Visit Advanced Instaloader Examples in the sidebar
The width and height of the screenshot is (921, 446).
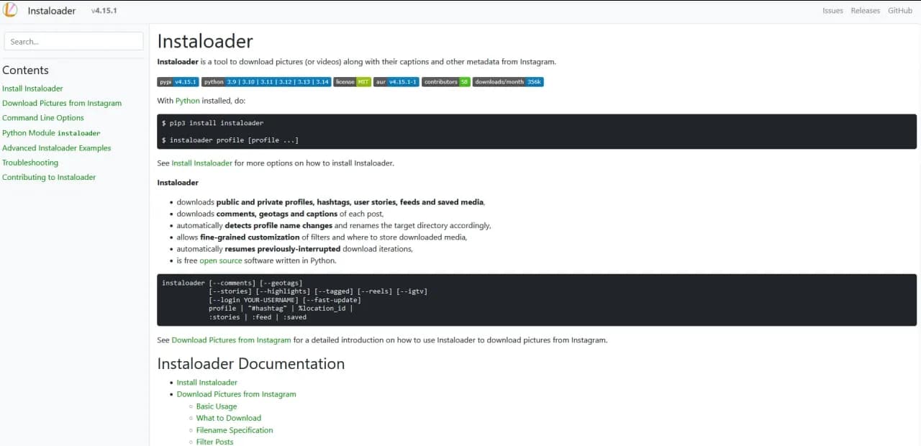(x=57, y=147)
